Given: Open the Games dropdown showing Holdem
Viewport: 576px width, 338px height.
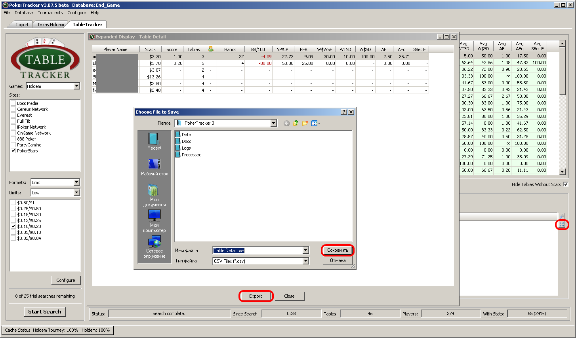Looking at the screenshot, I should click(x=77, y=86).
